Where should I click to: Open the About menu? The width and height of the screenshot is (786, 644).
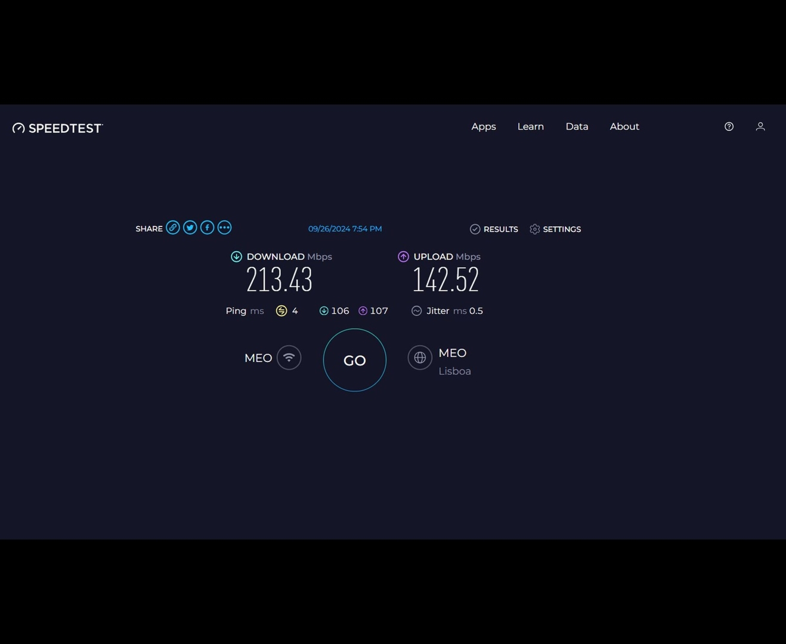[x=624, y=126]
